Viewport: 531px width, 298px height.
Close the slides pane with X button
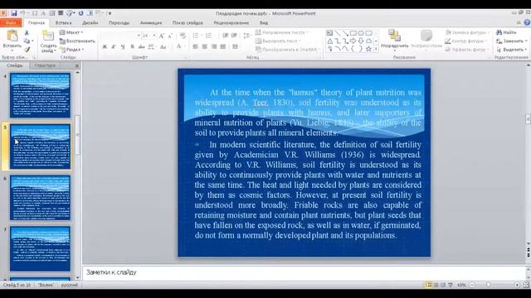pos(77,65)
